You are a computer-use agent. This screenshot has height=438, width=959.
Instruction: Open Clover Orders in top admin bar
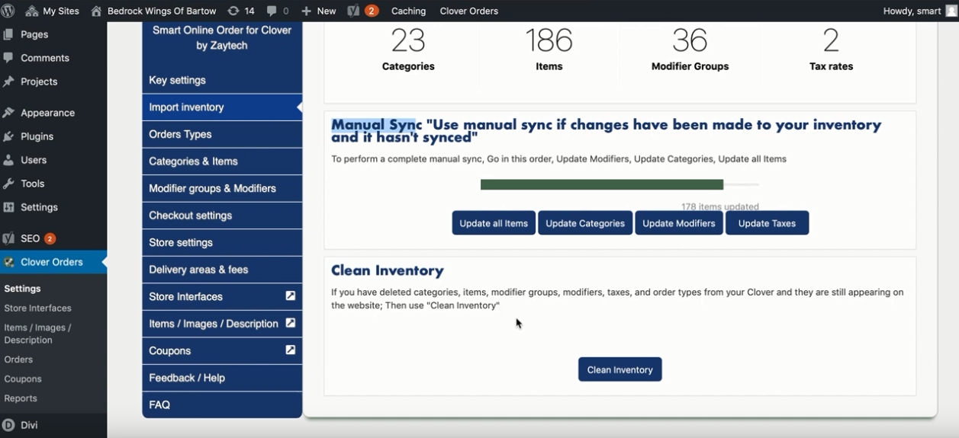coord(469,11)
